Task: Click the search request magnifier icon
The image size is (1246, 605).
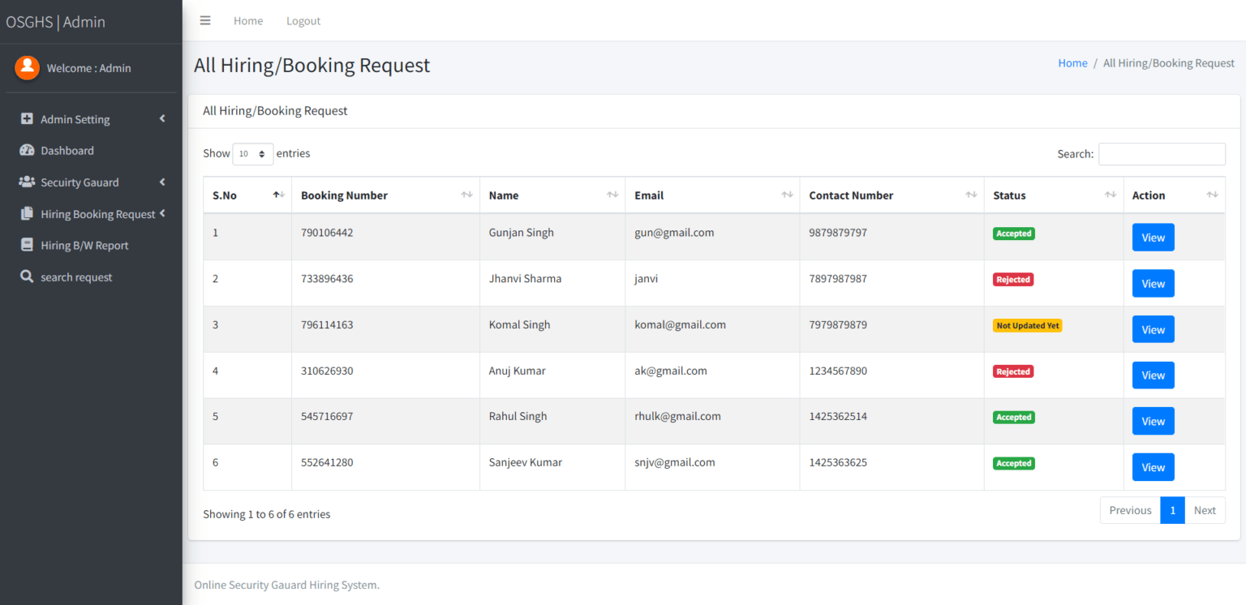Action: coord(26,277)
